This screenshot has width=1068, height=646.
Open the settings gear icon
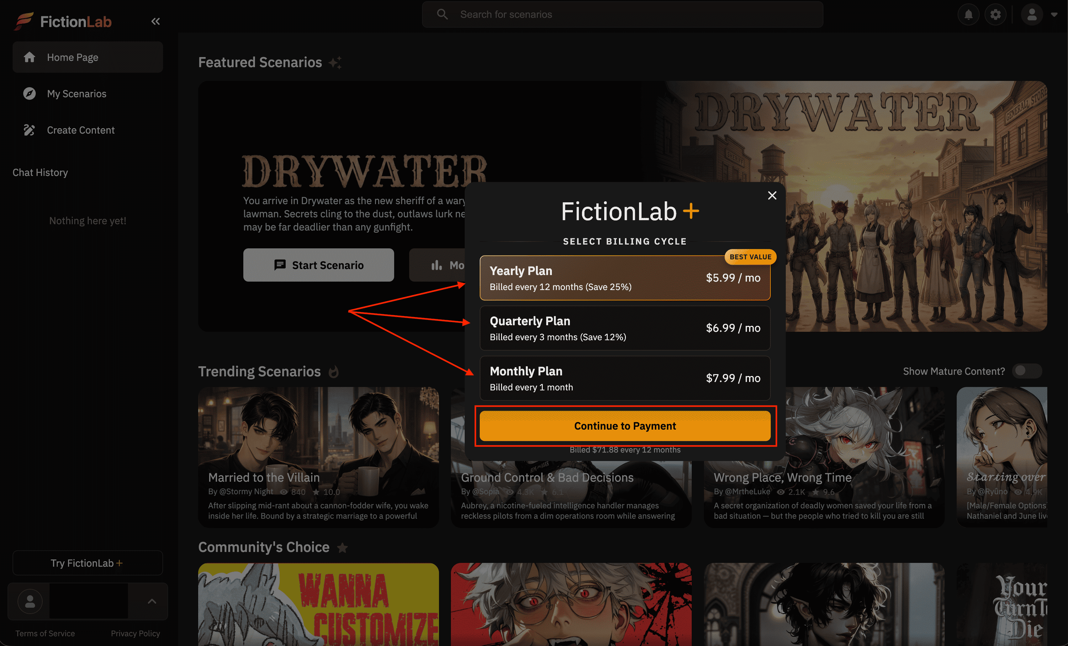995,15
